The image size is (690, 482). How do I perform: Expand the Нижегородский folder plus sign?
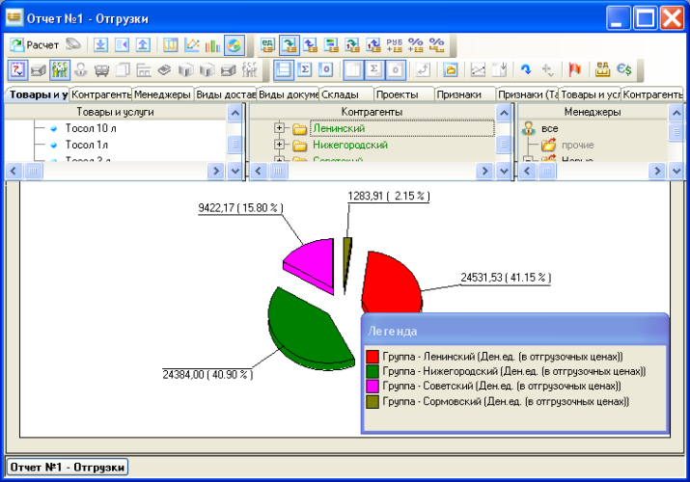coord(279,144)
